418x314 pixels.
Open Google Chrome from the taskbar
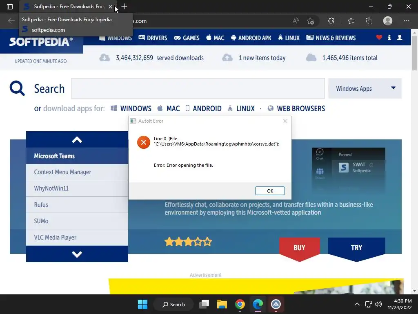240,304
